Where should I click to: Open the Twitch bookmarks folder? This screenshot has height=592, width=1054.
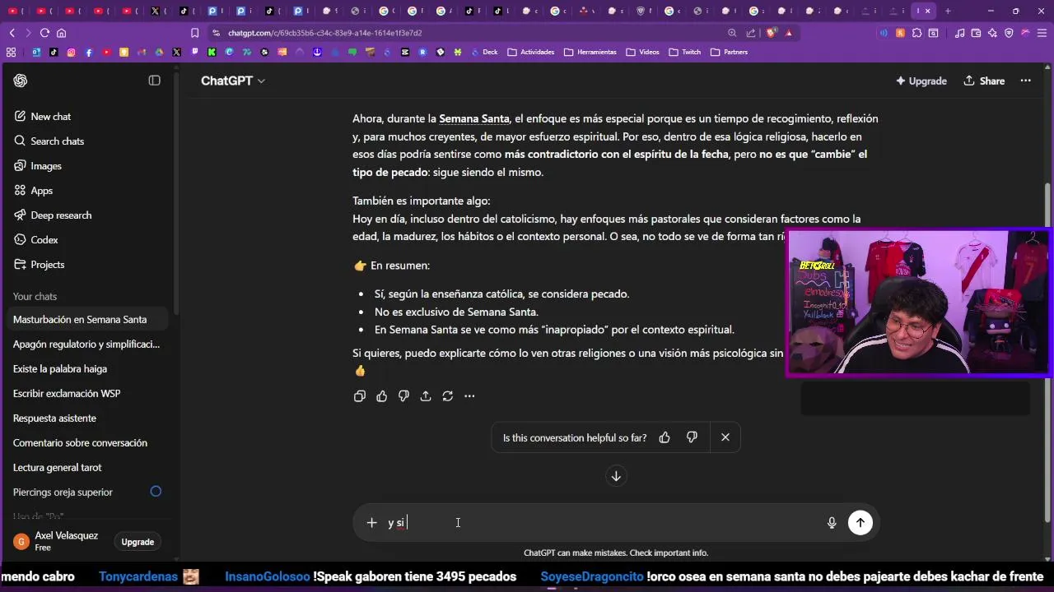point(685,52)
